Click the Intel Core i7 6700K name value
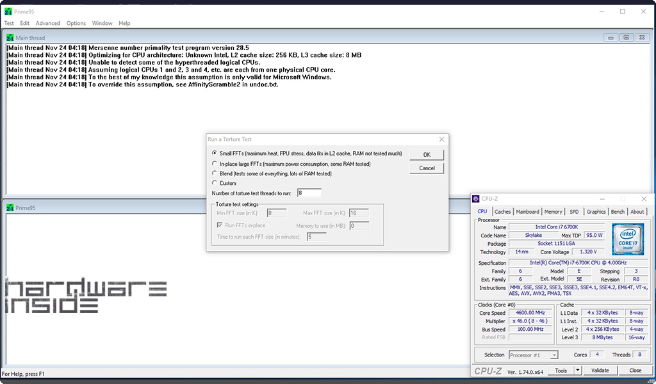The image size is (656, 384). coord(557,227)
